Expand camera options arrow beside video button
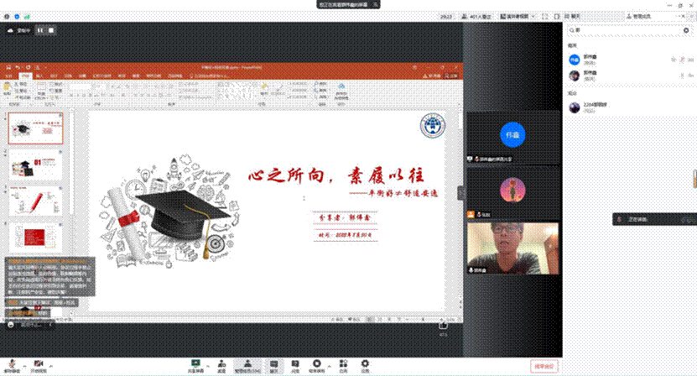 [51, 366]
